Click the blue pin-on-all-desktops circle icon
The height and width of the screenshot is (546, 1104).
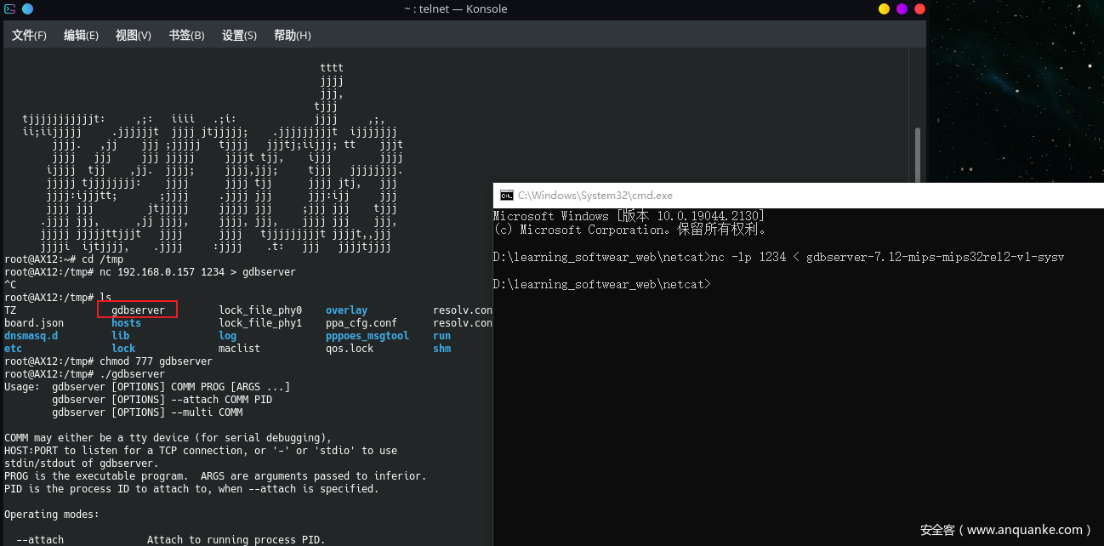point(28,9)
